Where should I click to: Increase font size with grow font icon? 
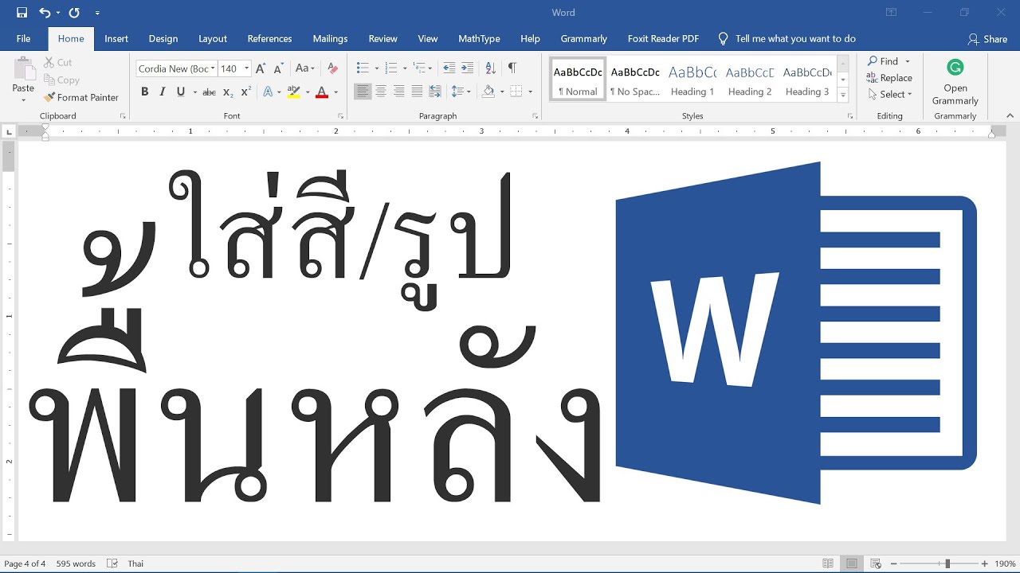point(261,68)
